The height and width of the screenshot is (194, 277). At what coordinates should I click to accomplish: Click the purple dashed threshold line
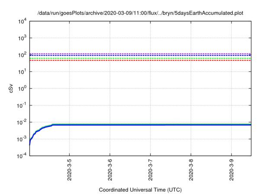tap(140, 54)
